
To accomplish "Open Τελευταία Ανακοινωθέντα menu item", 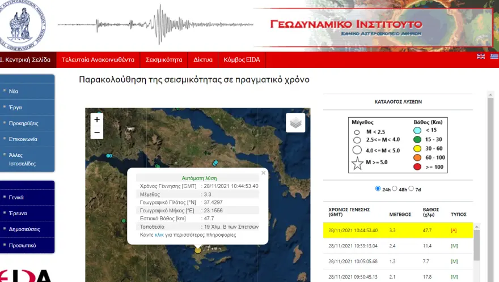I will [x=98, y=59].
